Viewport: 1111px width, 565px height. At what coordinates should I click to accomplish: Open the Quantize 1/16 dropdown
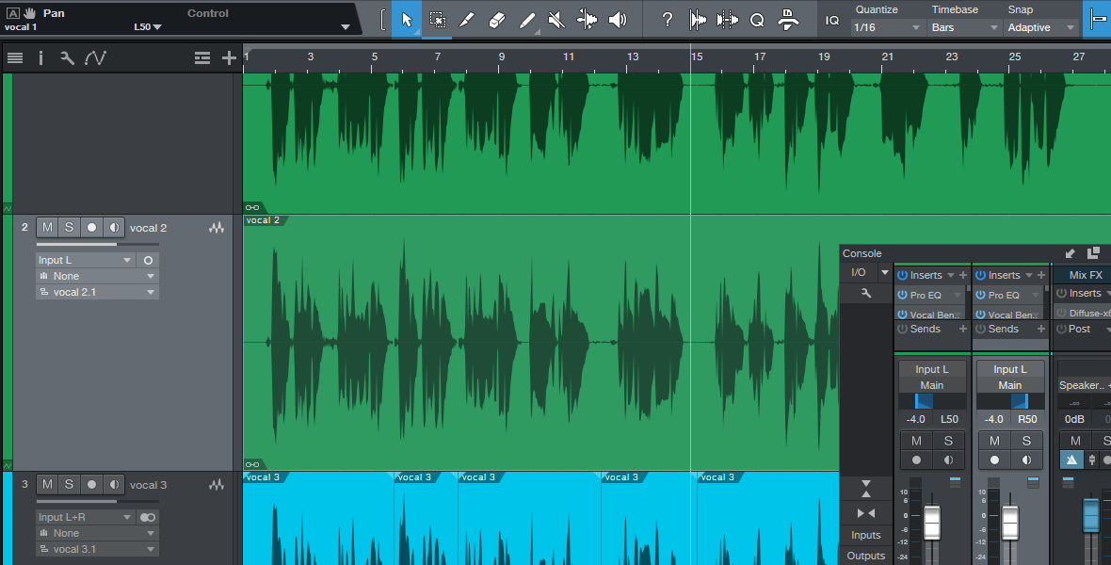click(x=887, y=27)
